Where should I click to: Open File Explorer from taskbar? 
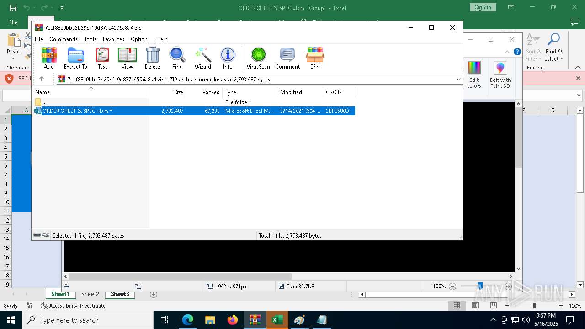(x=210, y=320)
